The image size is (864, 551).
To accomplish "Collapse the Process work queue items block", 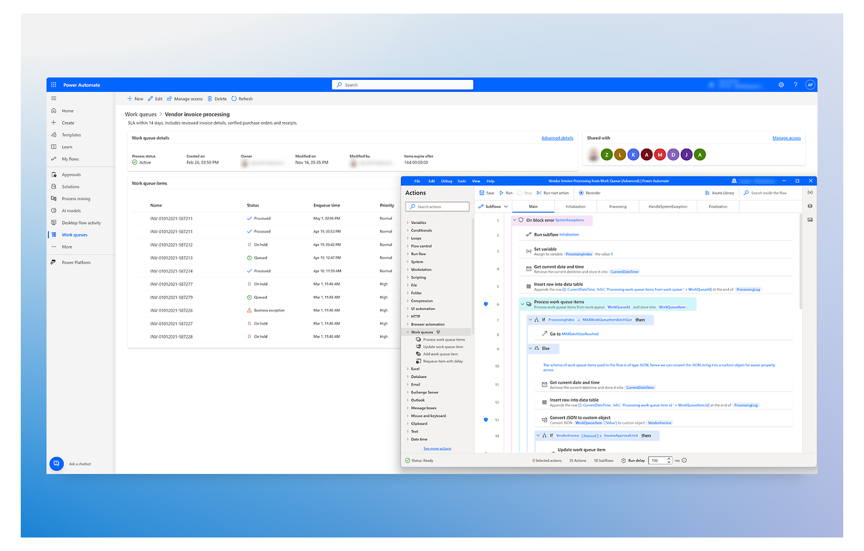I will tap(523, 304).
